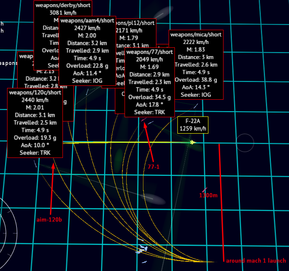
Task: Click the blue aircraft icon at bottom
Action: click(x=141, y=250)
